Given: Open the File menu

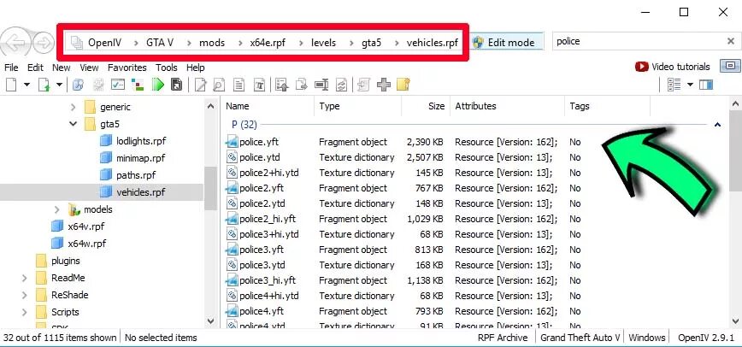Looking at the screenshot, I should [11, 68].
